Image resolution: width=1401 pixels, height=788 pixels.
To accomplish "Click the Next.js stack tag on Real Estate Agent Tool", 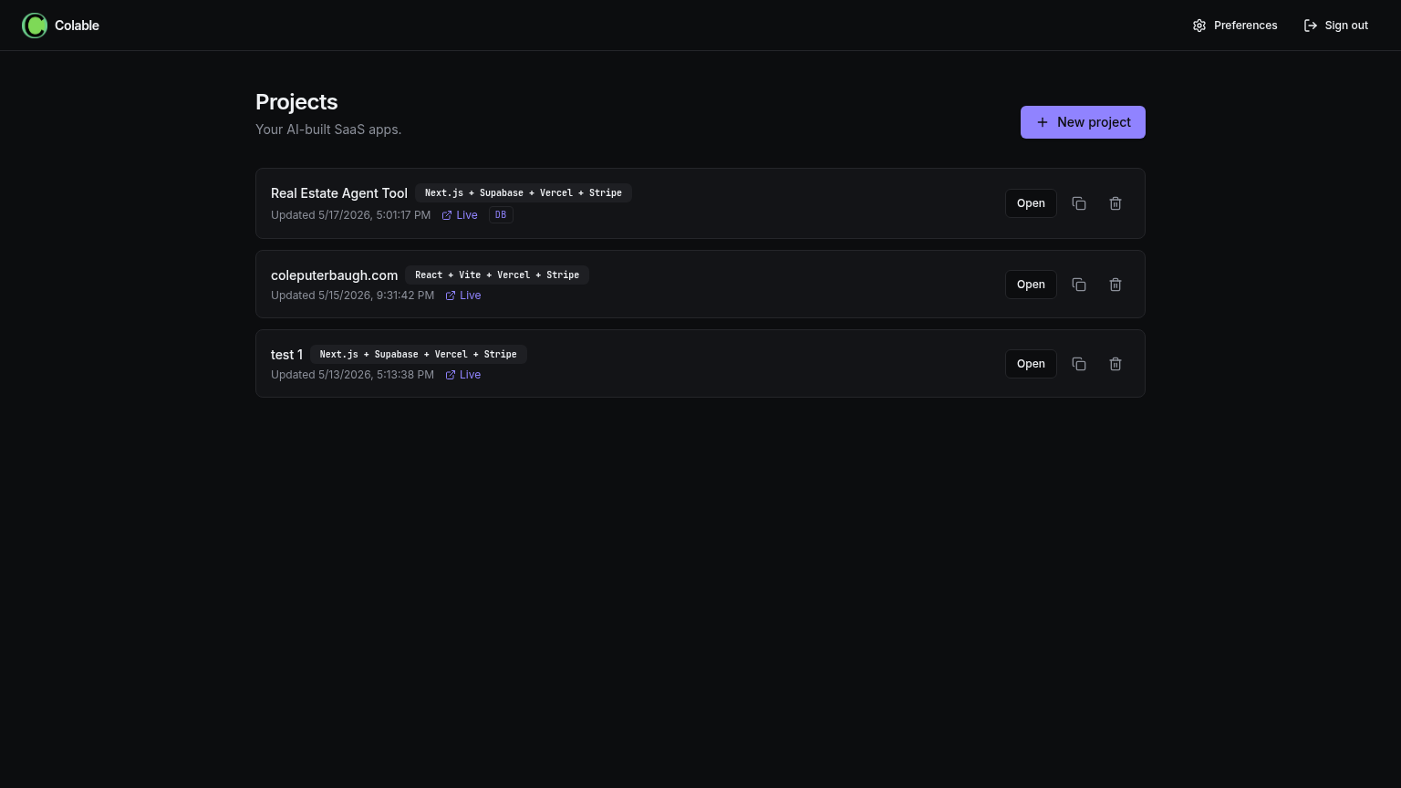I will tap(524, 193).
